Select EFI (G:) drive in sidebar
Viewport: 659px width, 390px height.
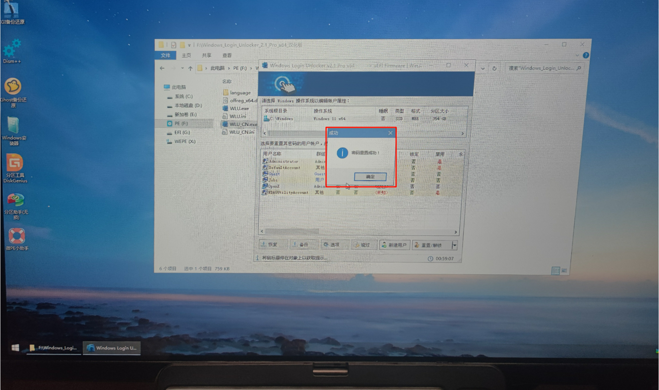coord(178,132)
